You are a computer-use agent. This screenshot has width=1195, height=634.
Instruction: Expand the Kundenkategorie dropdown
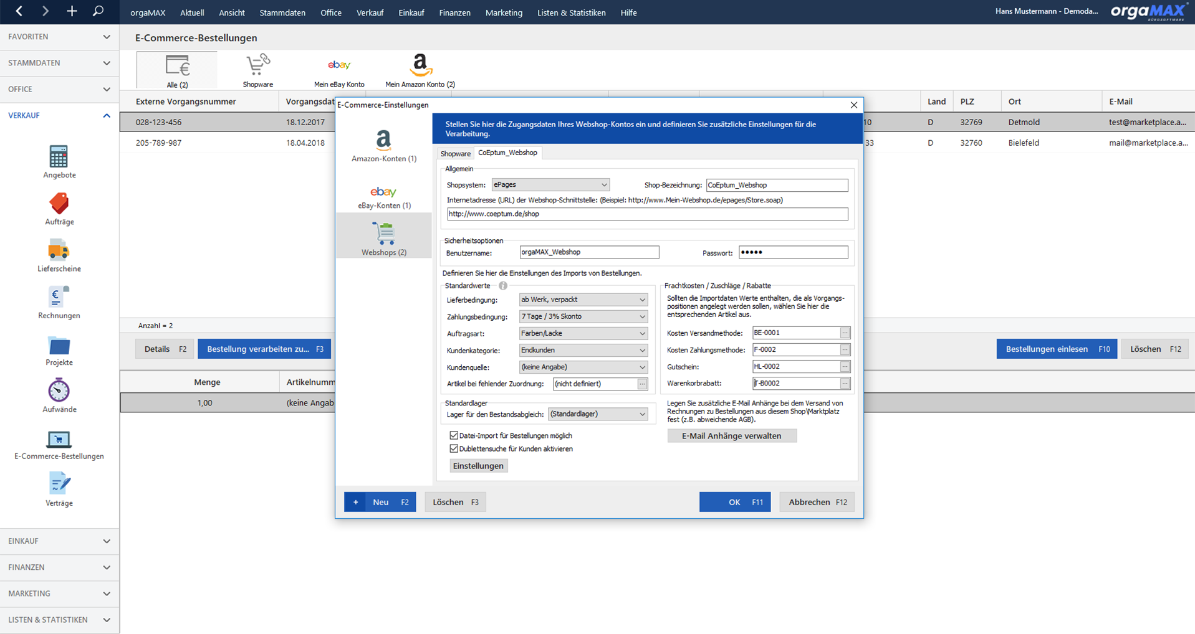point(583,351)
